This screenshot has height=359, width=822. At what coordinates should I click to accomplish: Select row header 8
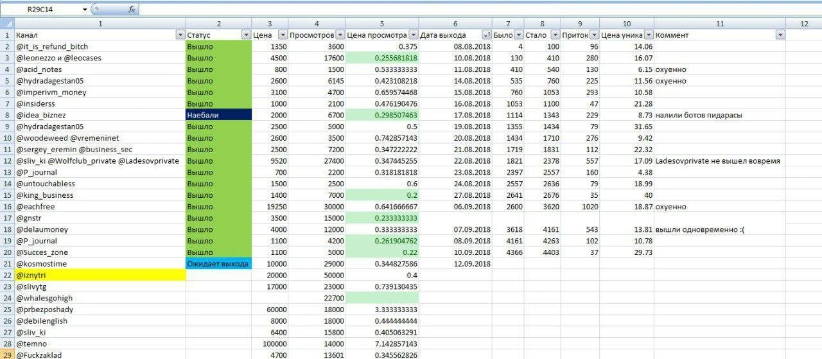point(7,115)
